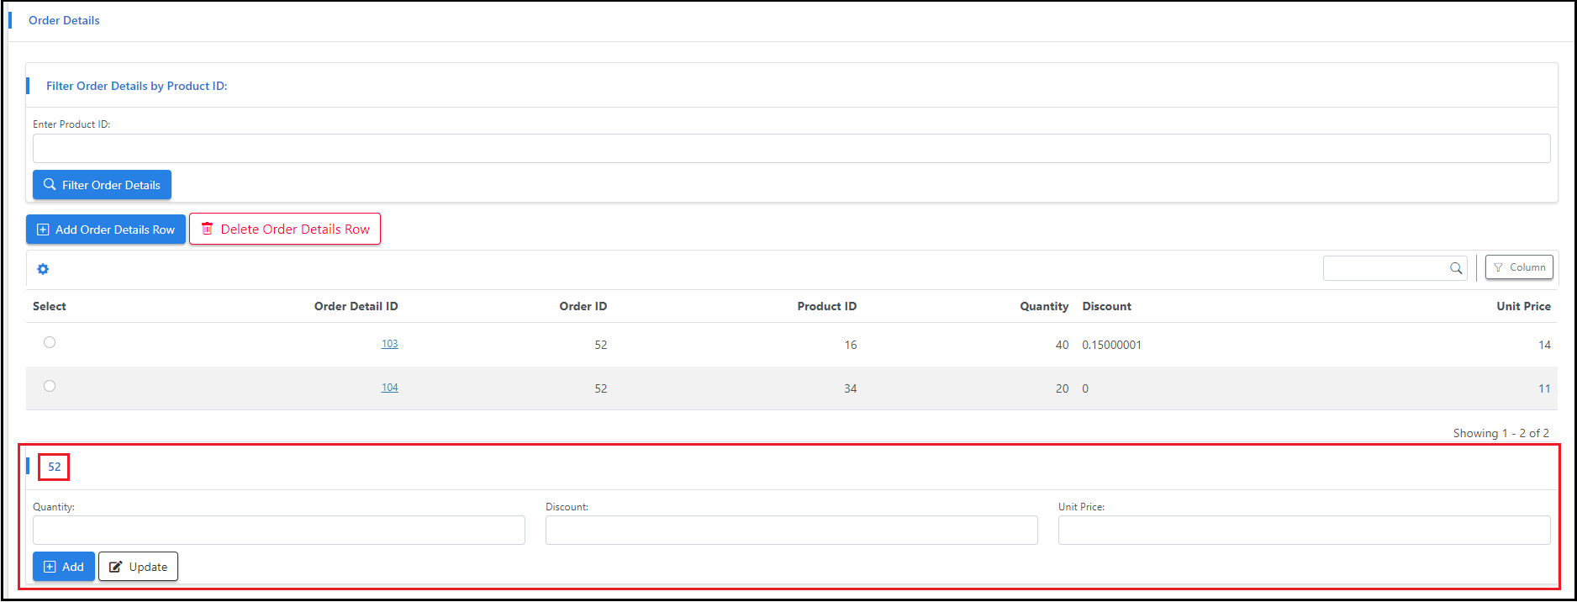Click the Column filter button
Viewport: 1577px width, 602px height.
[x=1519, y=267]
